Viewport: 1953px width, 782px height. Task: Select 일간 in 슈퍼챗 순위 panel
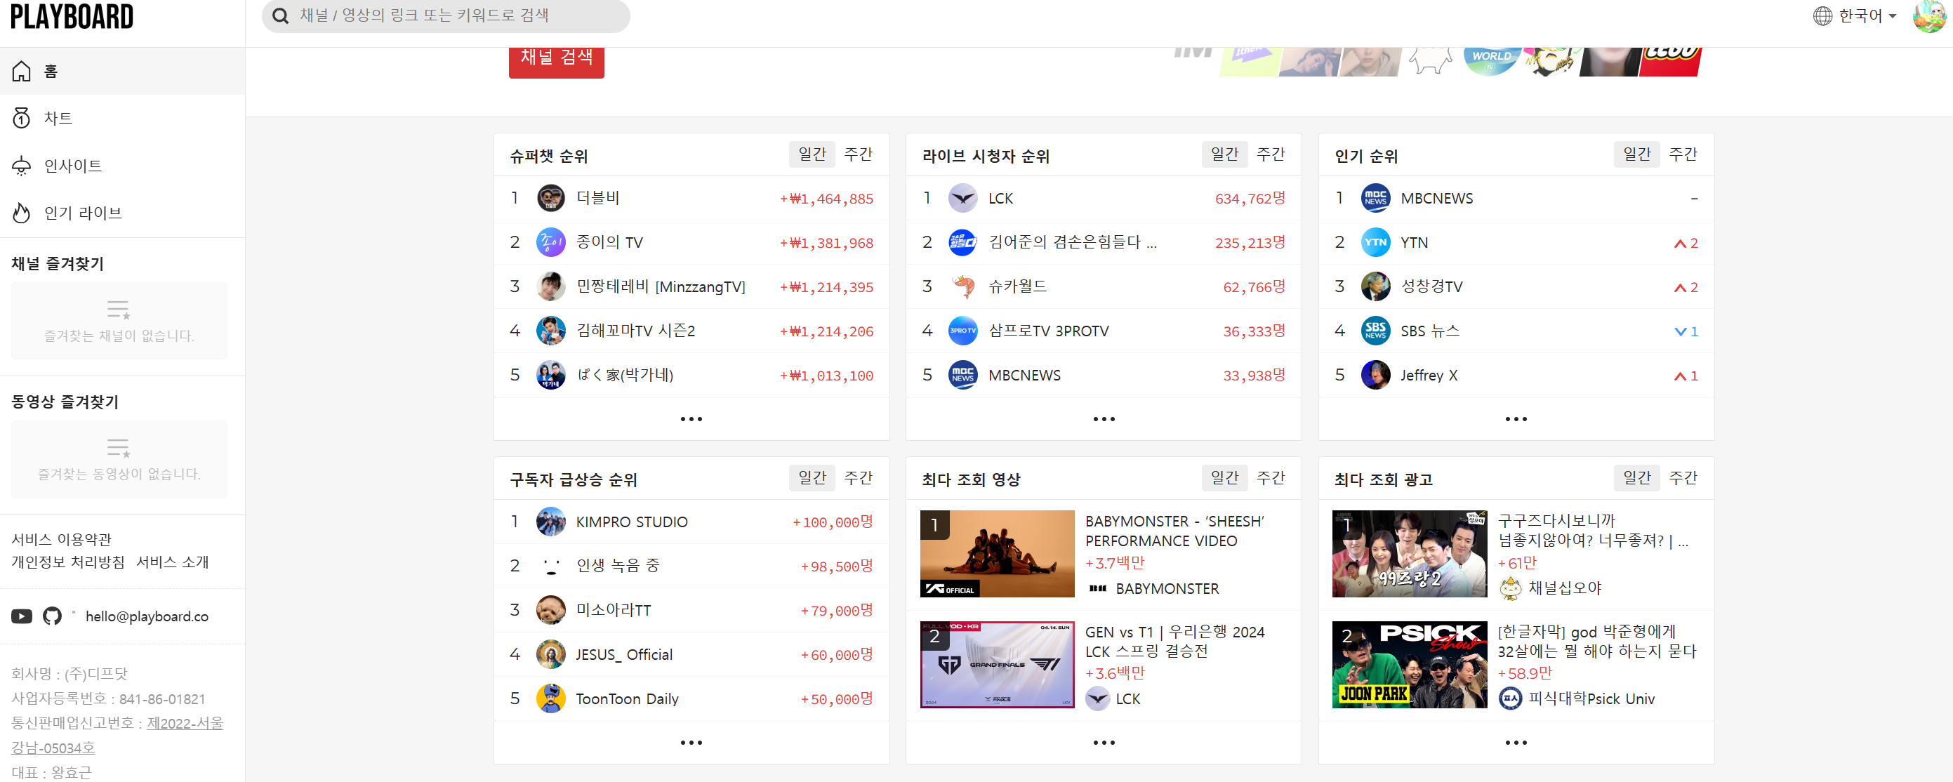point(812,154)
